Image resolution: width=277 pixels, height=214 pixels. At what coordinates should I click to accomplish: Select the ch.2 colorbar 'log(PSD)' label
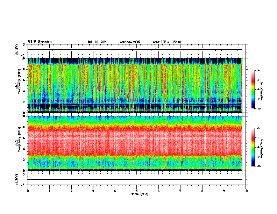pyautogui.click(x=262, y=148)
